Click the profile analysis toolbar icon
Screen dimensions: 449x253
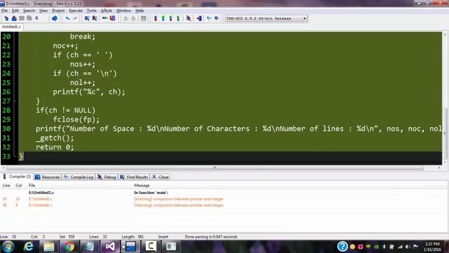pos(209,18)
